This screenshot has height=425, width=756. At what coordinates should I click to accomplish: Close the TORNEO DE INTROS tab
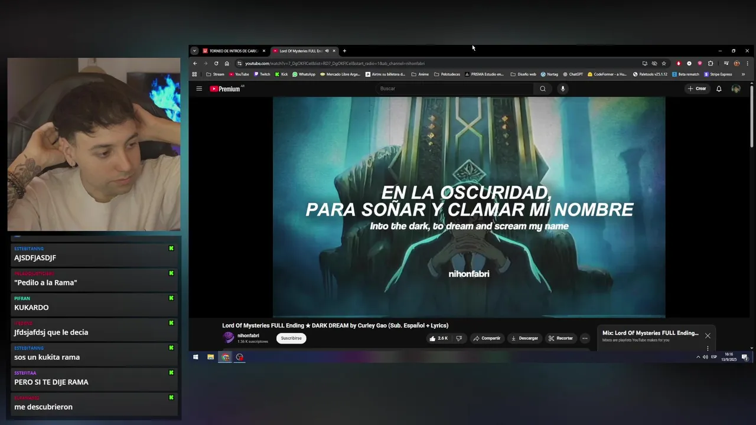tap(264, 51)
